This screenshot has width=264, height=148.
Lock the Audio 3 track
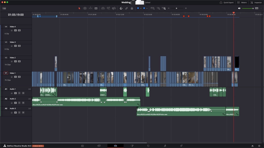tap(12, 112)
